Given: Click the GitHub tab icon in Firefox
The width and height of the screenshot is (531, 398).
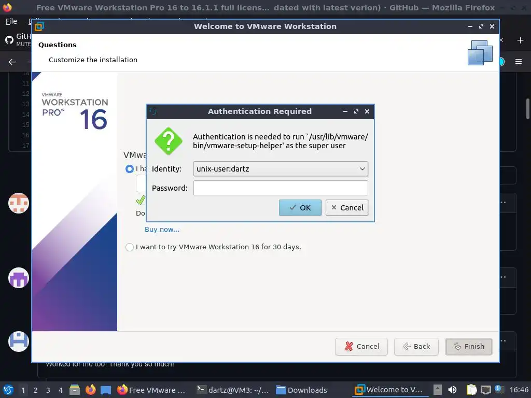Looking at the screenshot, I should coord(9,40).
